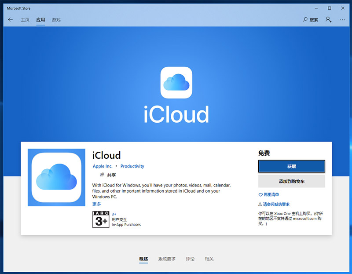
Task: Click the iCloud app icon thumbnail
Action: 56,177
